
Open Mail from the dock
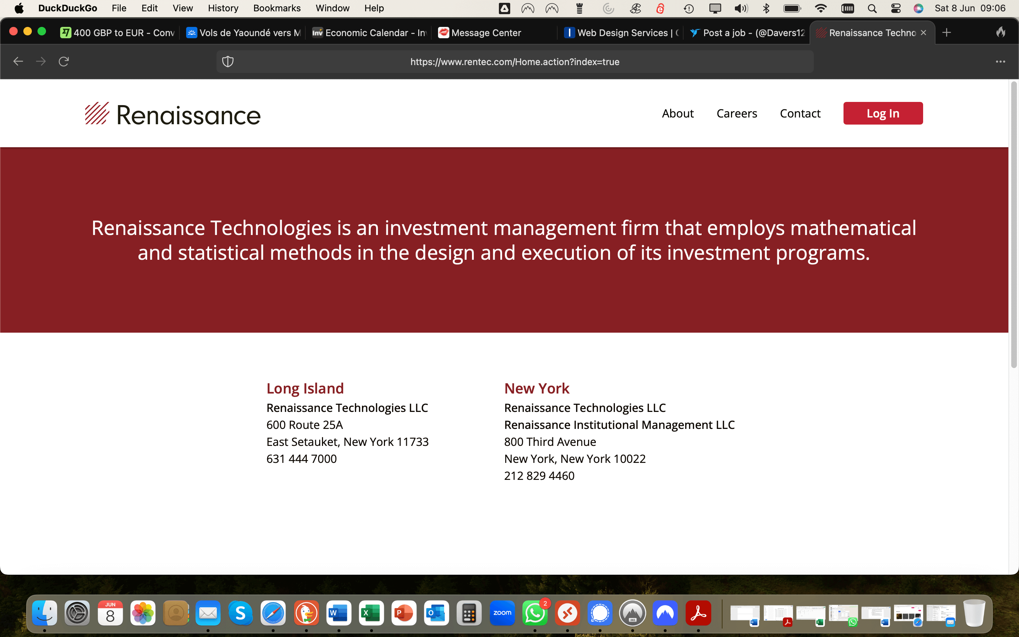click(x=208, y=613)
